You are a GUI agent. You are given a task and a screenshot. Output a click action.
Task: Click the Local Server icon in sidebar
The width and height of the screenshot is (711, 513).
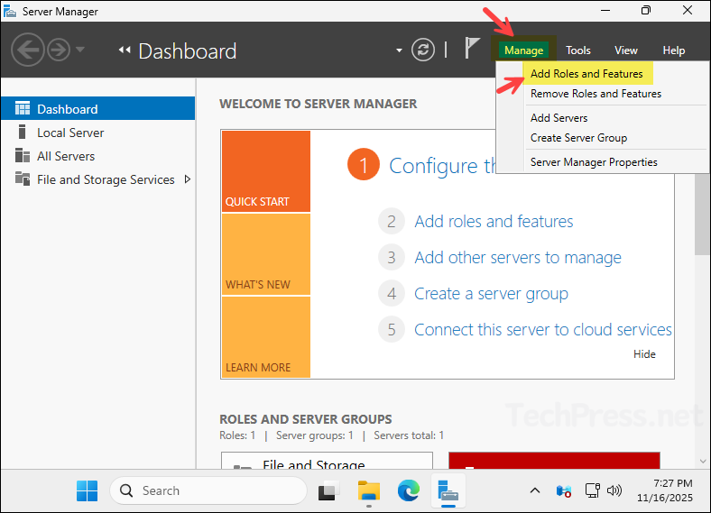coord(22,132)
